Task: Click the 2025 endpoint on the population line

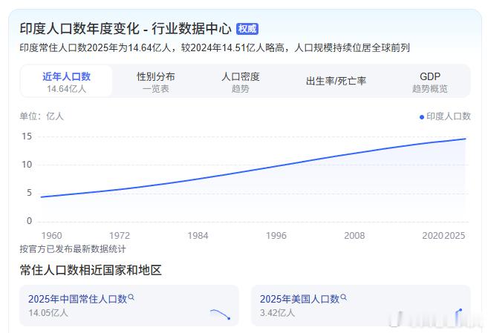Action: coord(465,139)
